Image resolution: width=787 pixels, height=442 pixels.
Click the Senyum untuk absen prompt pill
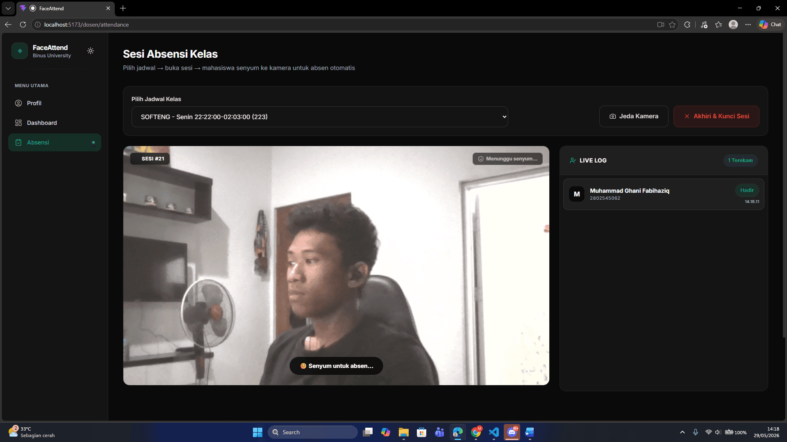coord(336,366)
